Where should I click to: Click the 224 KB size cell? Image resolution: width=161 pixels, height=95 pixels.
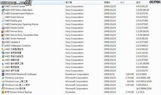pos(130,81)
